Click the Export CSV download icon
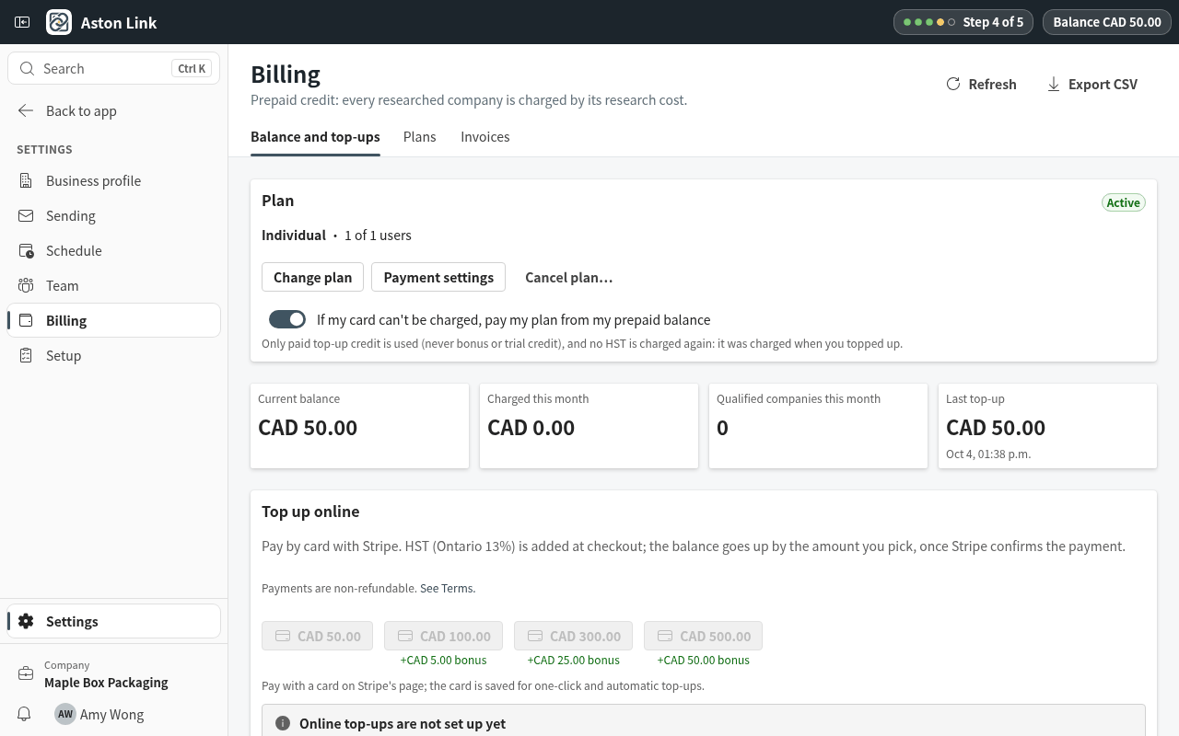The width and height of the screenshot is (1179, 736). click(x=1054, y=84)
